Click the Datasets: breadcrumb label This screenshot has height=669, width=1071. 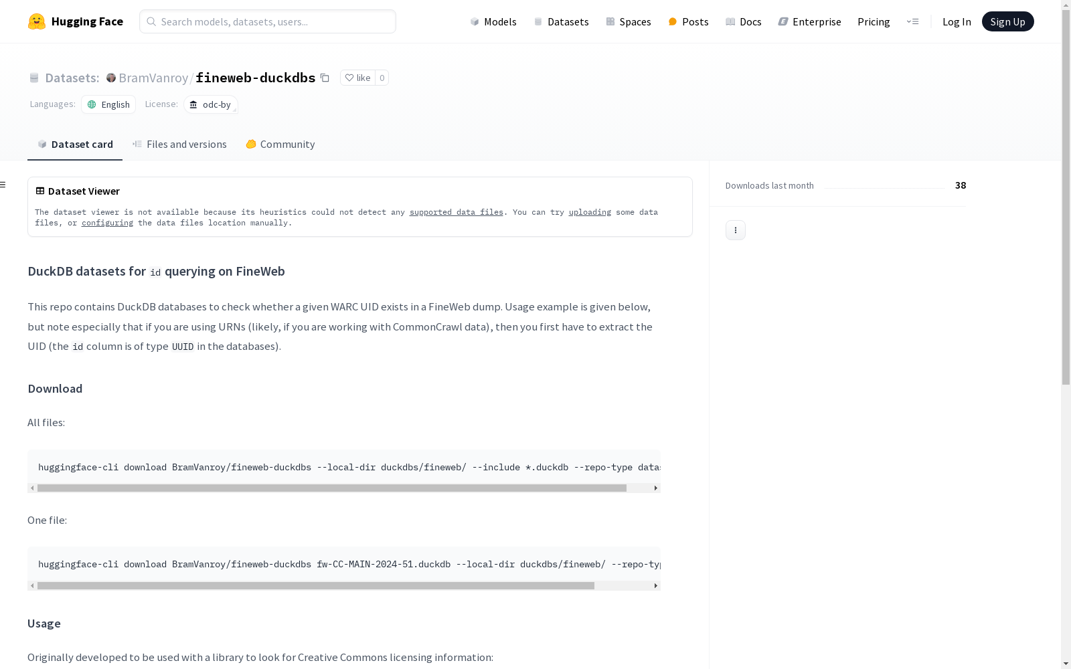[x=72, y=78]
